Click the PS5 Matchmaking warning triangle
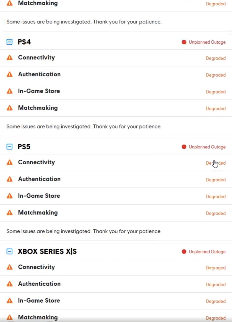This screenshot has height=322, width=232. click(10, 213)
